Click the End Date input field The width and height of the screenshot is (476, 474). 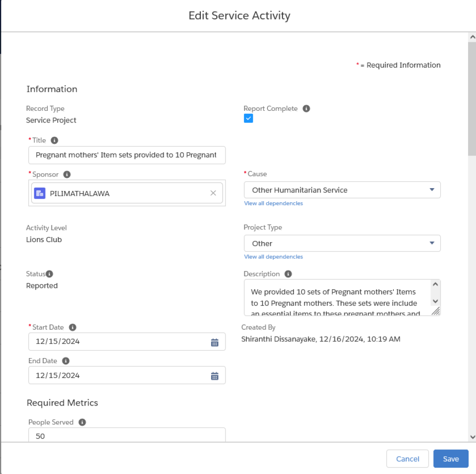[127, 375]
